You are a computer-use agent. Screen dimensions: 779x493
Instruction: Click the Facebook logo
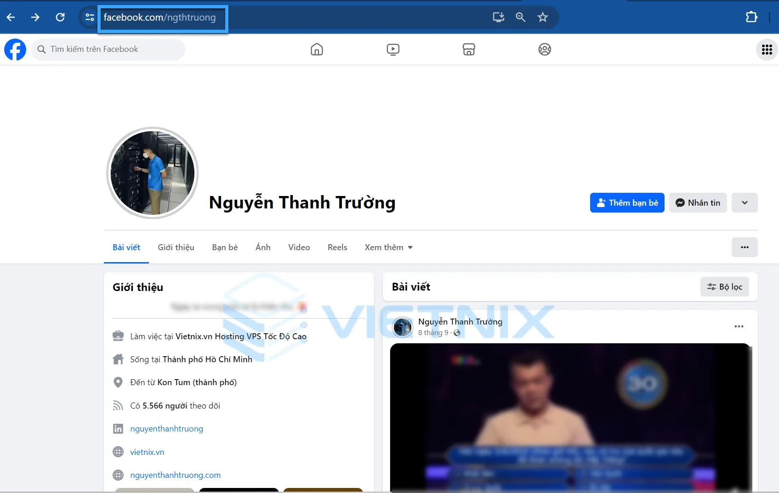click(x=15, y=49)
